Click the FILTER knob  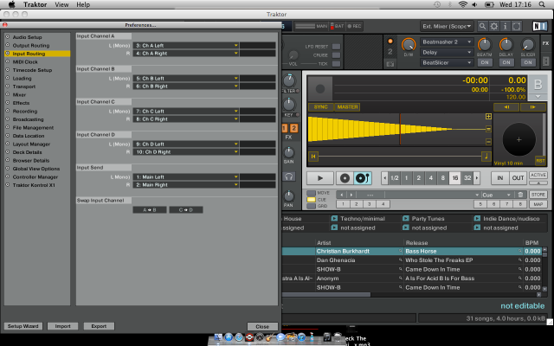pos(289,80)
